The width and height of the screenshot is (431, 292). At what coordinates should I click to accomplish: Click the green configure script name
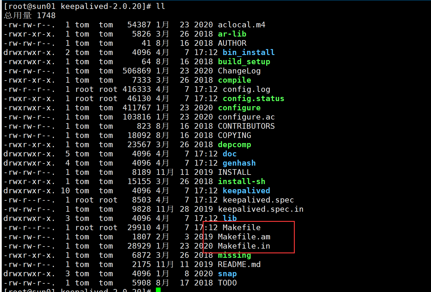pos(239,108)
